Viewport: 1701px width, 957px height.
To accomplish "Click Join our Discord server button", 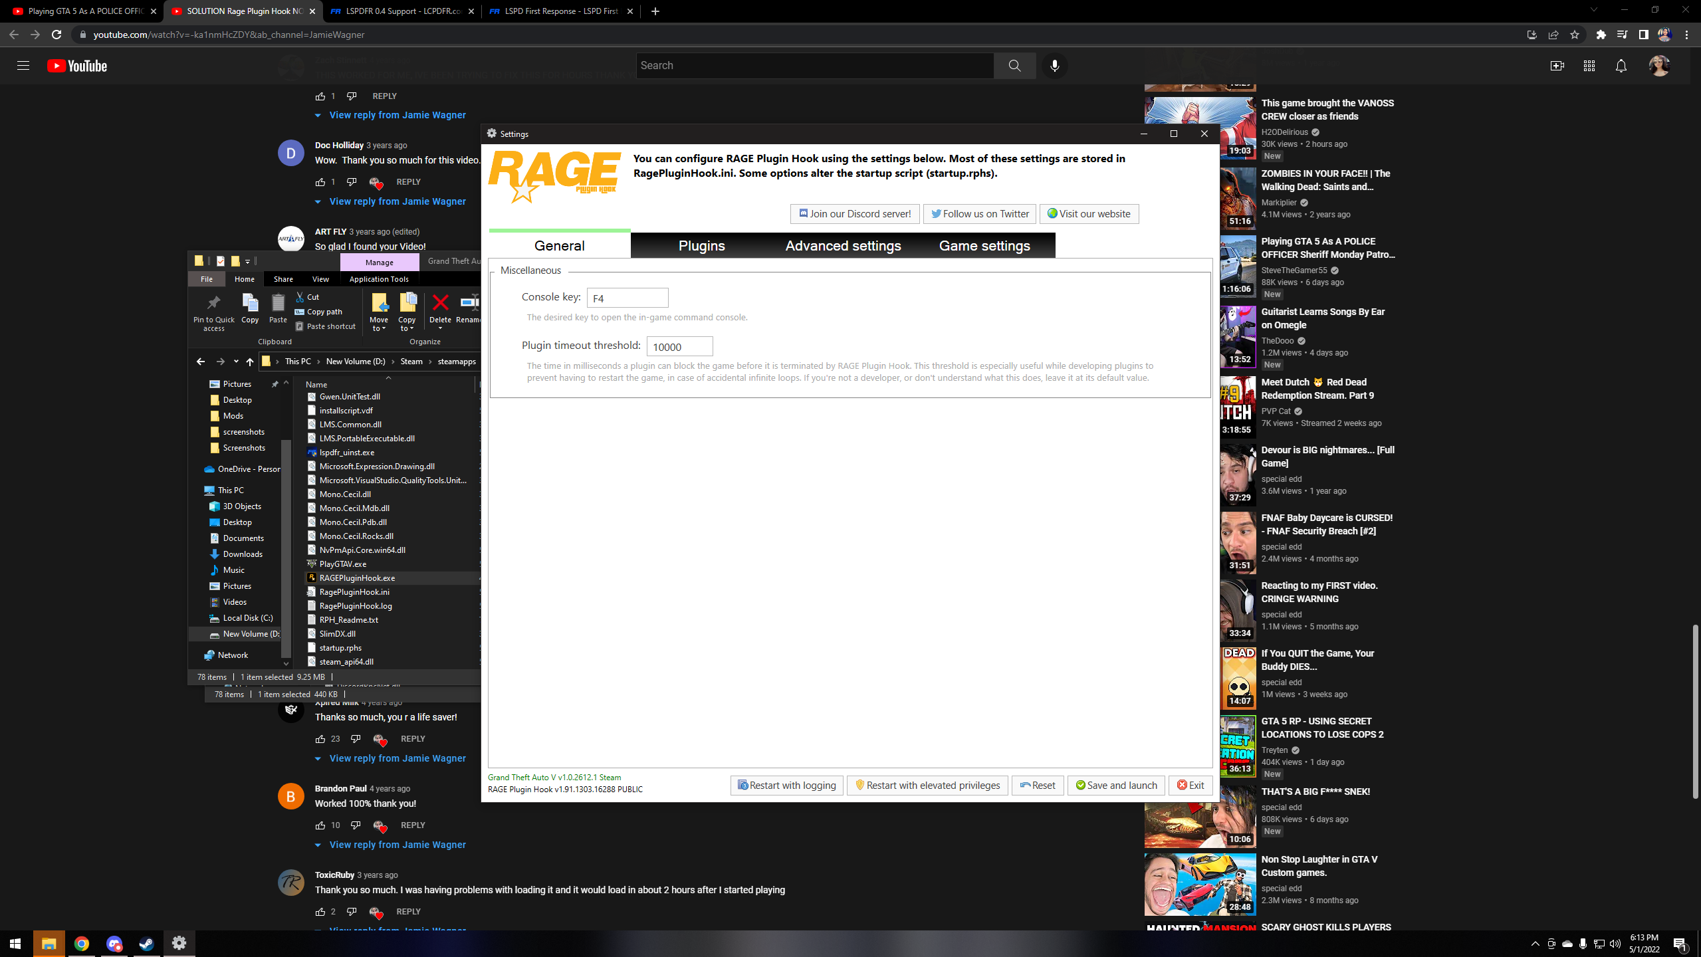I will coord(855,214).
